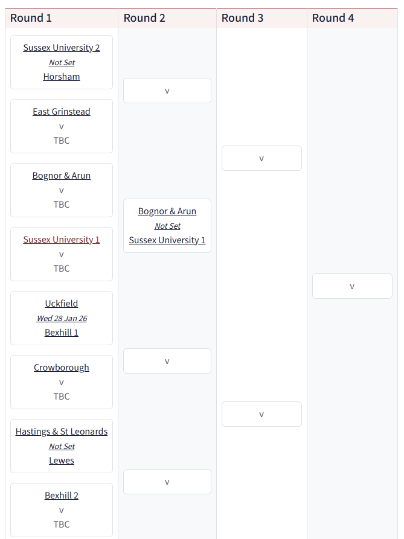Open the East Grinstead team page
404x539 pixels.
(x=62, y=112)
